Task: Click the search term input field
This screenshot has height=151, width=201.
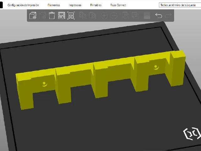Action: tap(180, 5)
